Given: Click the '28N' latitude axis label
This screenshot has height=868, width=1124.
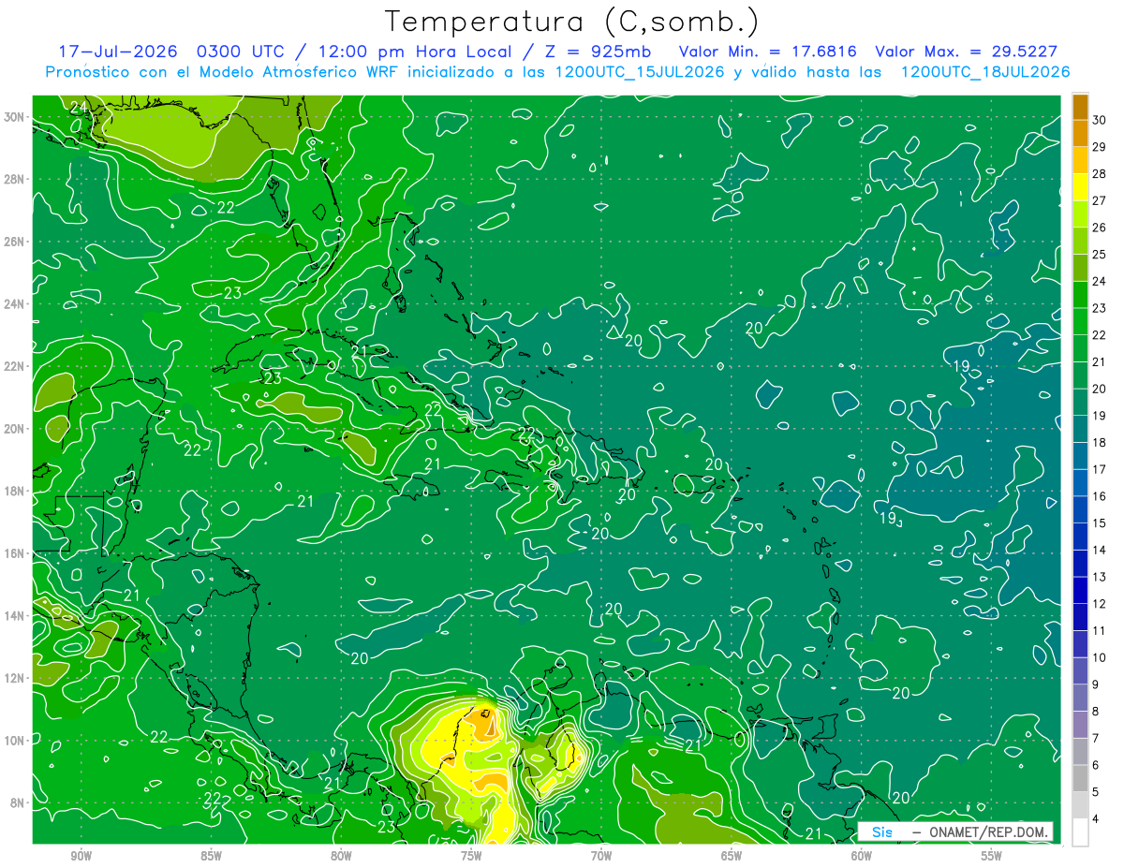Looking at the screenshot, I should coord(14,179).
